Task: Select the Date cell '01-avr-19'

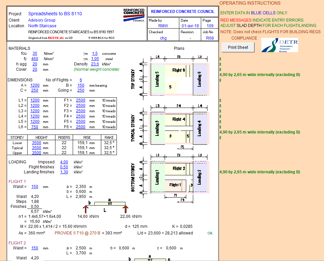Action: [190, 26]
